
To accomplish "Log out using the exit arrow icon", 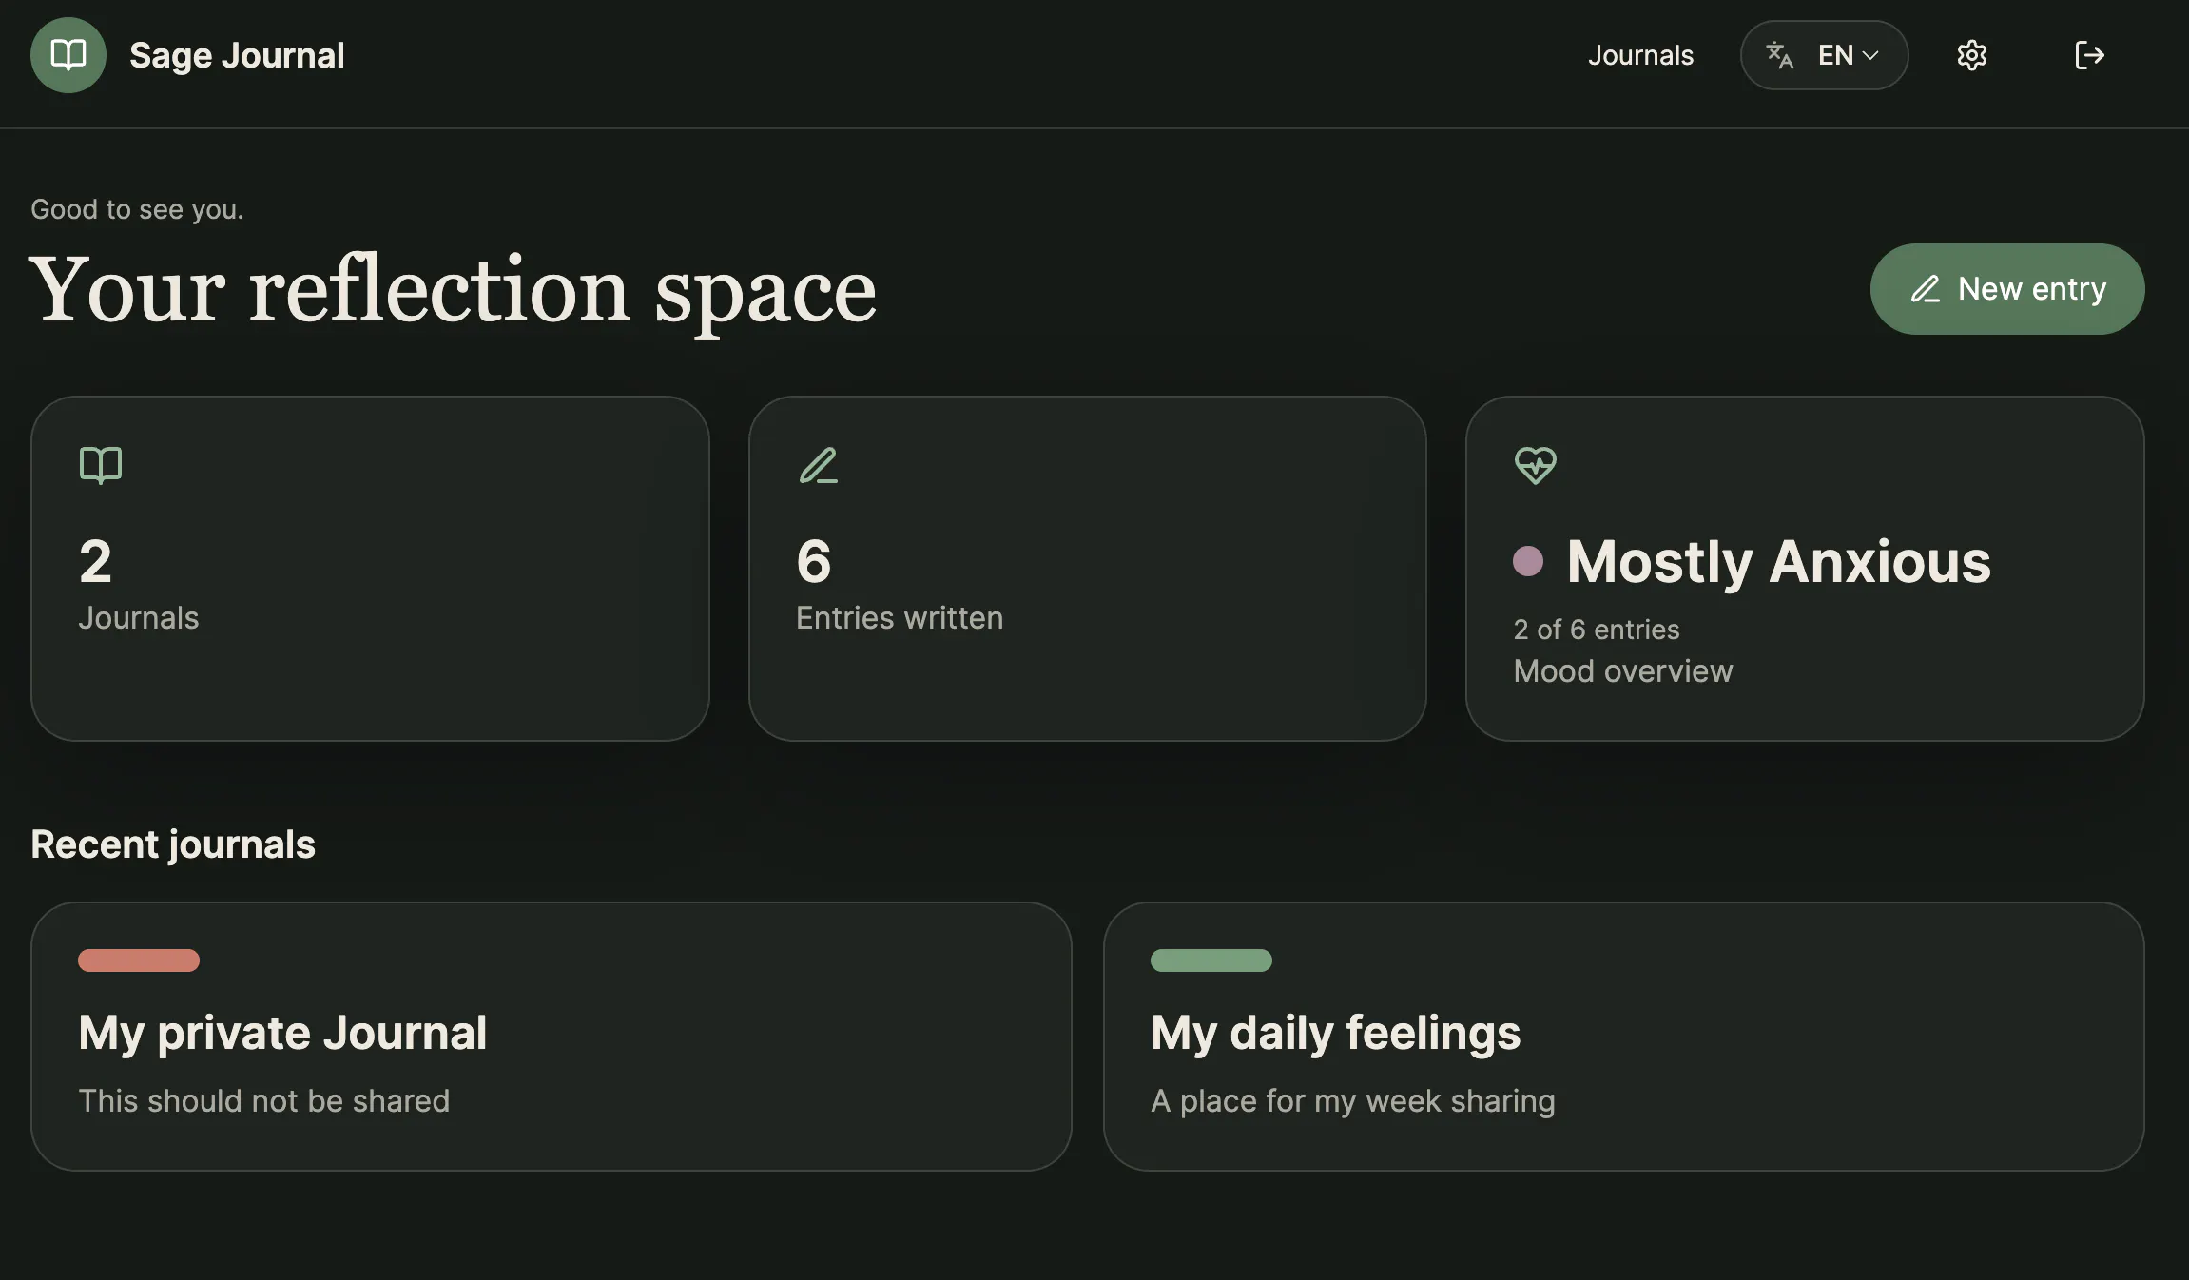I will 2089,55.
